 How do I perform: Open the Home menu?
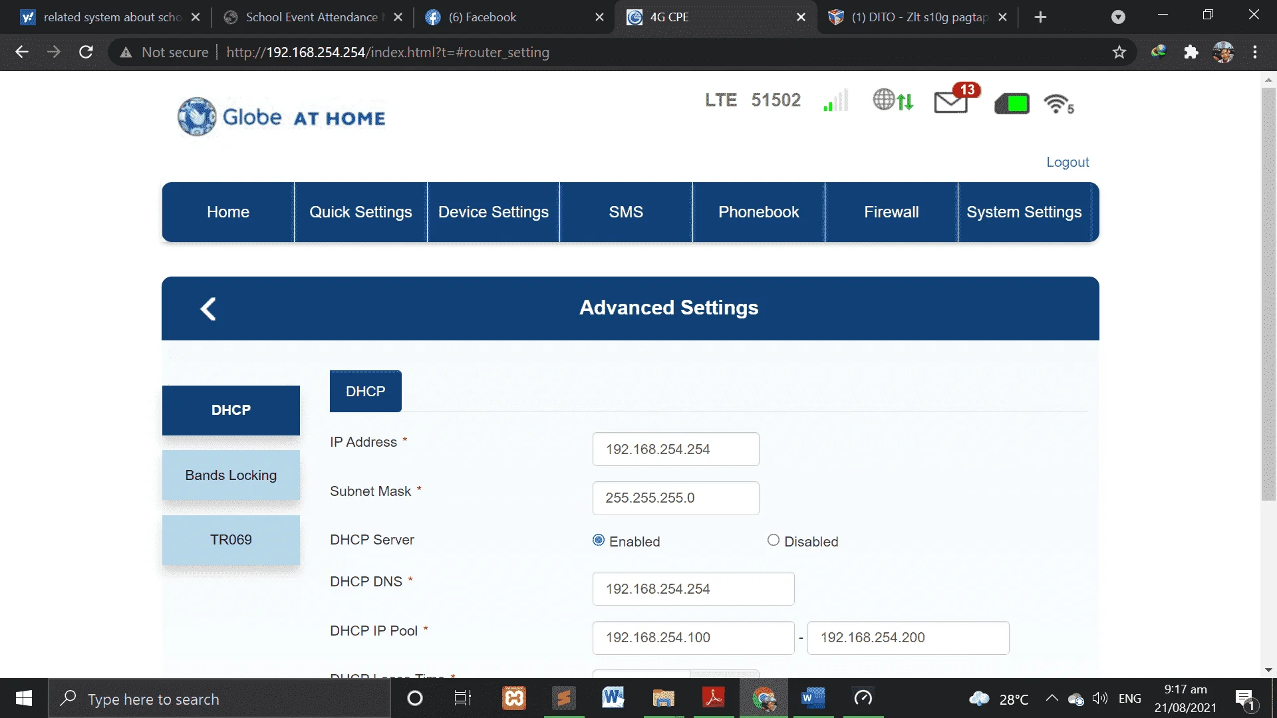[228, 212]
